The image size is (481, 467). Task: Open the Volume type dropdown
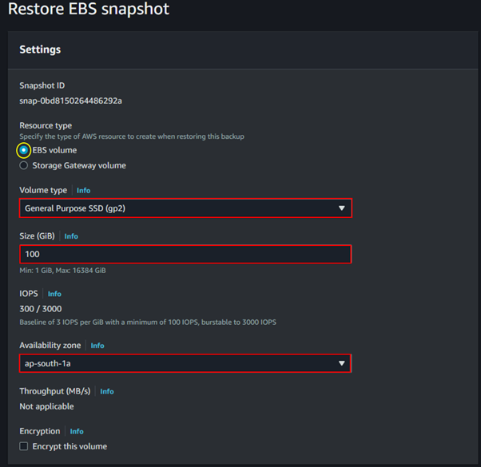coord(185,208)
